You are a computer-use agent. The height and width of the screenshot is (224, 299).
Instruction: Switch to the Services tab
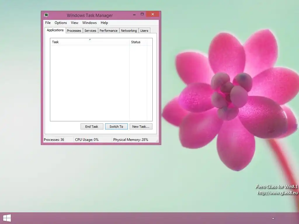click(x=91, y=31)
